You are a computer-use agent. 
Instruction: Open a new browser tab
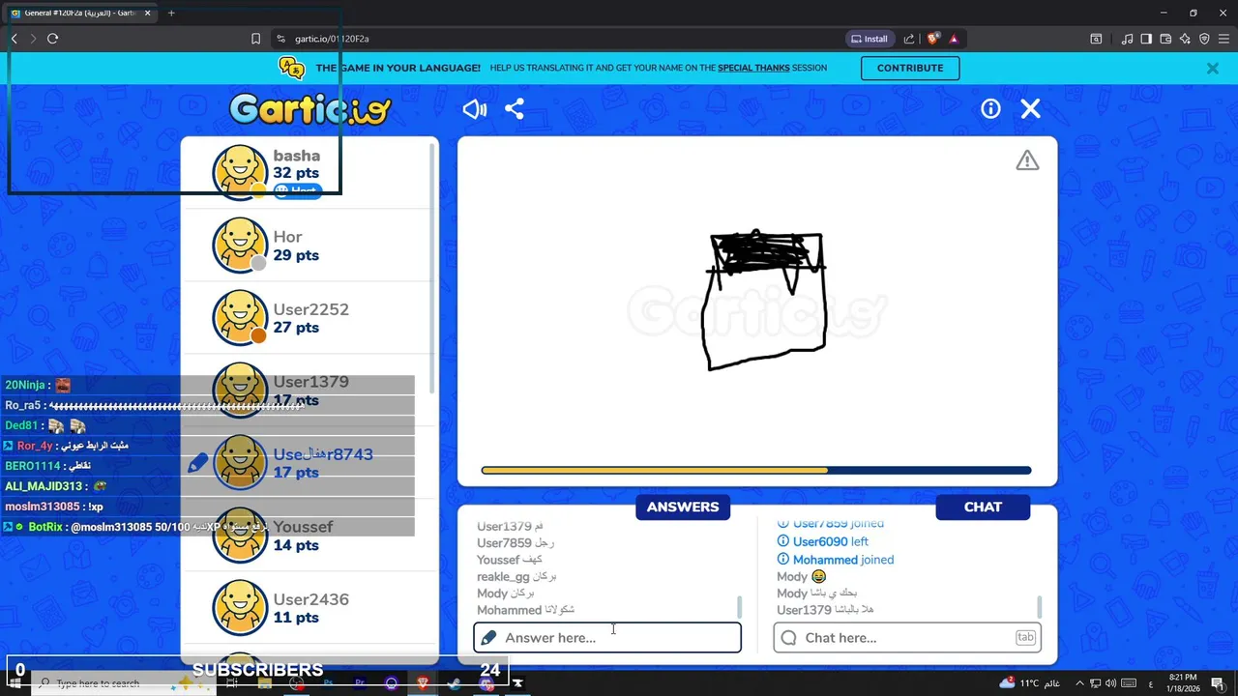pos(171,13)
